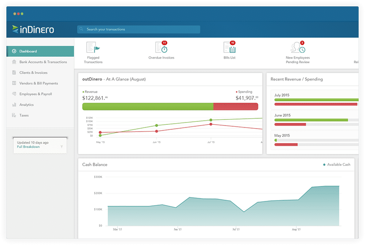The height and width of the screenshot is (245, 365).
Task: Focus the Search your transactions field
Action: pyautogui.click(x=138, y=29)
